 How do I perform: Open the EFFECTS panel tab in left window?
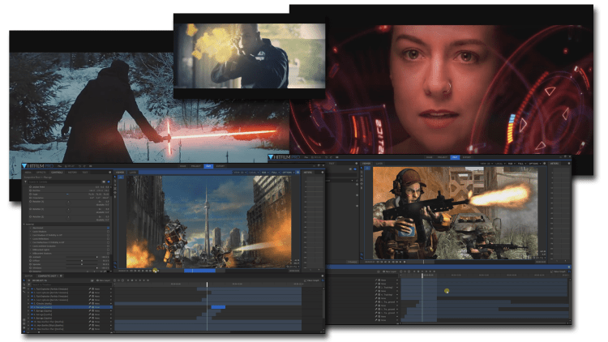[41, 172]
